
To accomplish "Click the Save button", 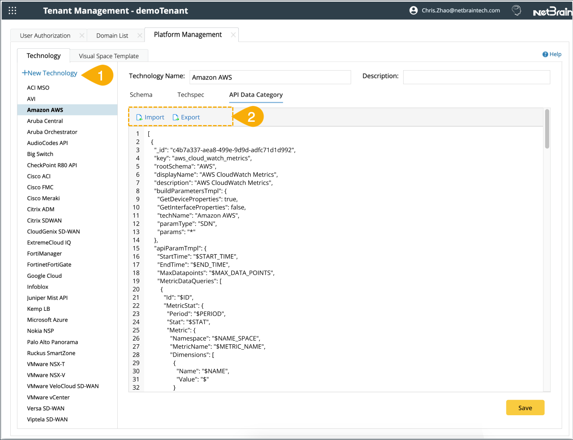I will (x=525, y=407).
